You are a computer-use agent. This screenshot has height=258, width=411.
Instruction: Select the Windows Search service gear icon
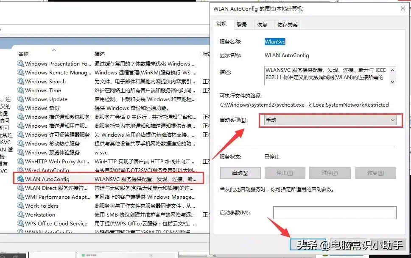coord(20,81)
